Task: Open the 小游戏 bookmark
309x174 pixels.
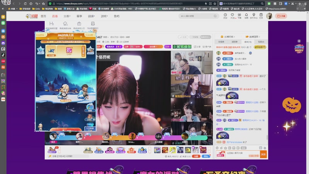Action: 203,9
